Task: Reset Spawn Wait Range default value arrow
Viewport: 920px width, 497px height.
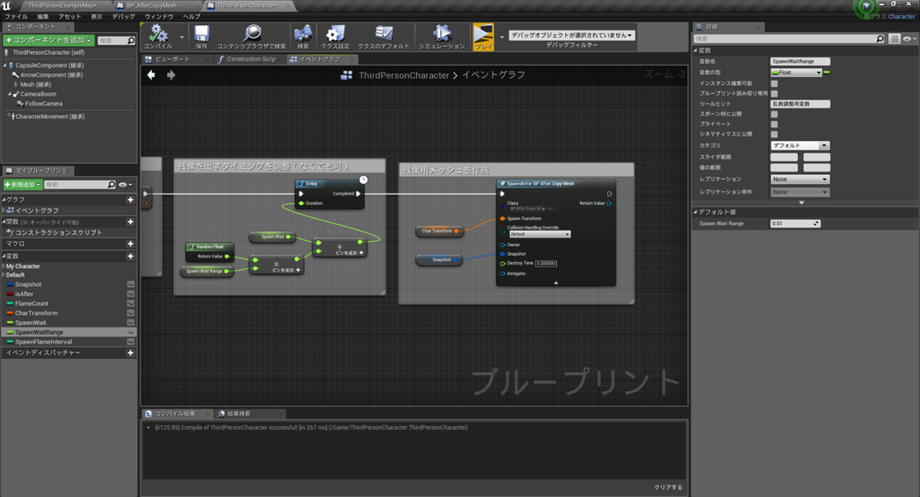Action: pyautogui.click(x=816, y=223)
